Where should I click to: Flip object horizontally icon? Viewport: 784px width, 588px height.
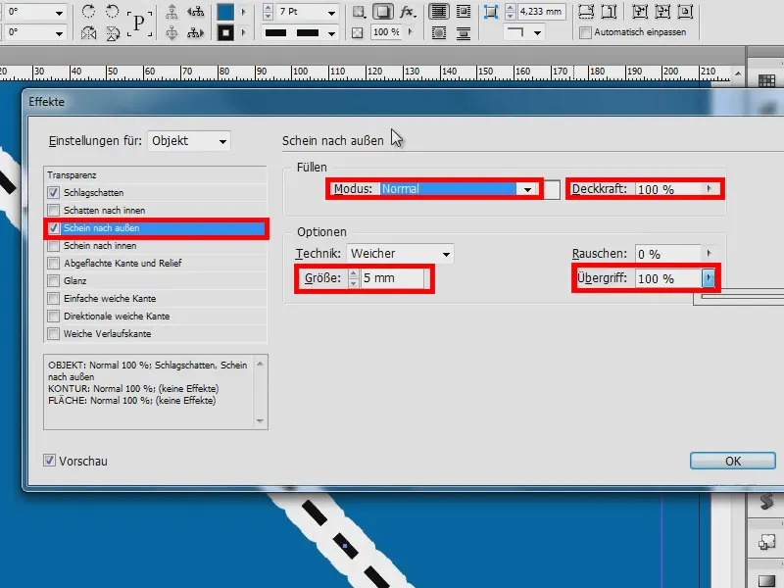tap(88, 33)
